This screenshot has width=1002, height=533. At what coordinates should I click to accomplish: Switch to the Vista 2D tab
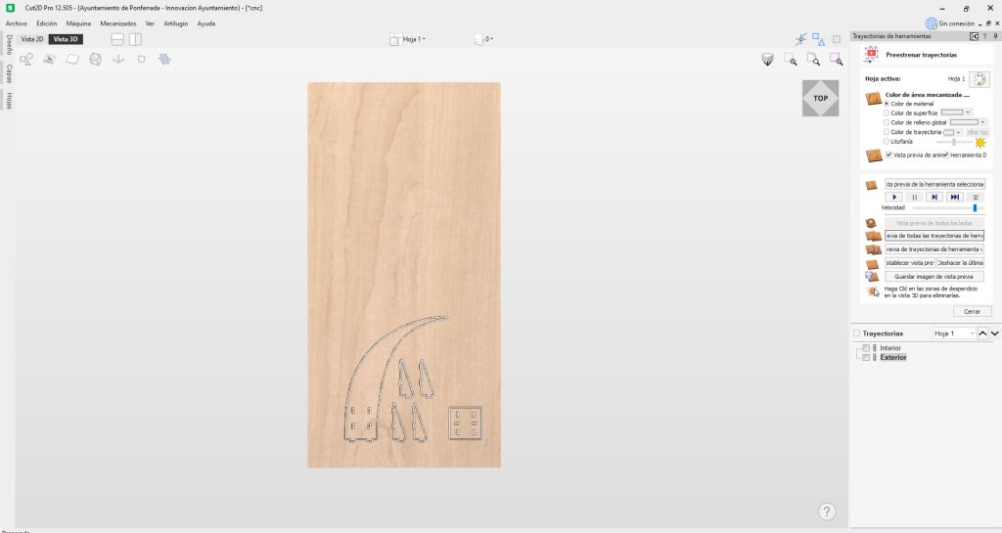click(x=32, y=39)
